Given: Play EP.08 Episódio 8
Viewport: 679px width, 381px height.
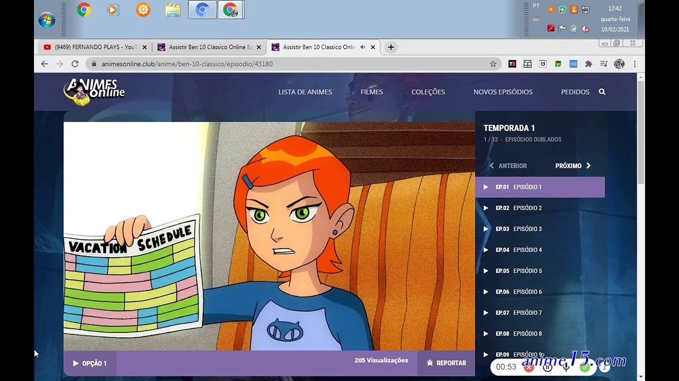Looking at the screenshot, I should coord(540,333).
